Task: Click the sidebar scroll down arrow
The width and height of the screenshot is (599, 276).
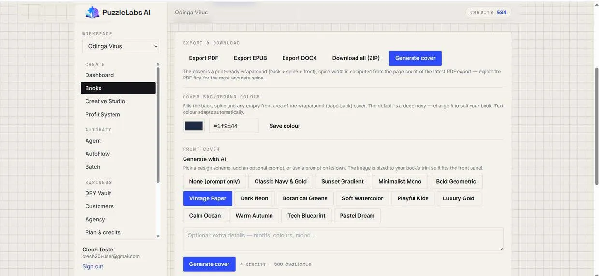Action: point(158,237)
